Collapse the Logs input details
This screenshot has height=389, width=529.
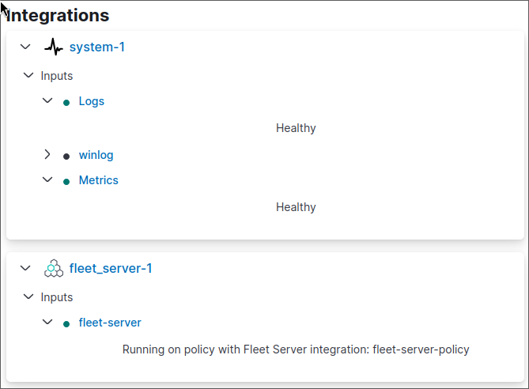(x=47, y=100)
